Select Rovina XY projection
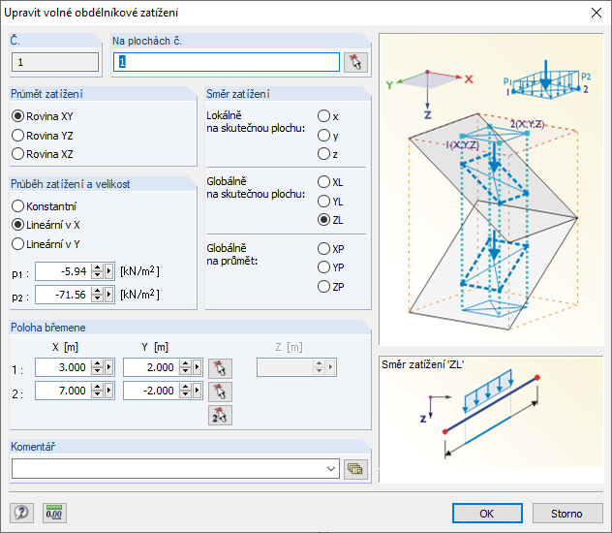 [x=43, y=116]
